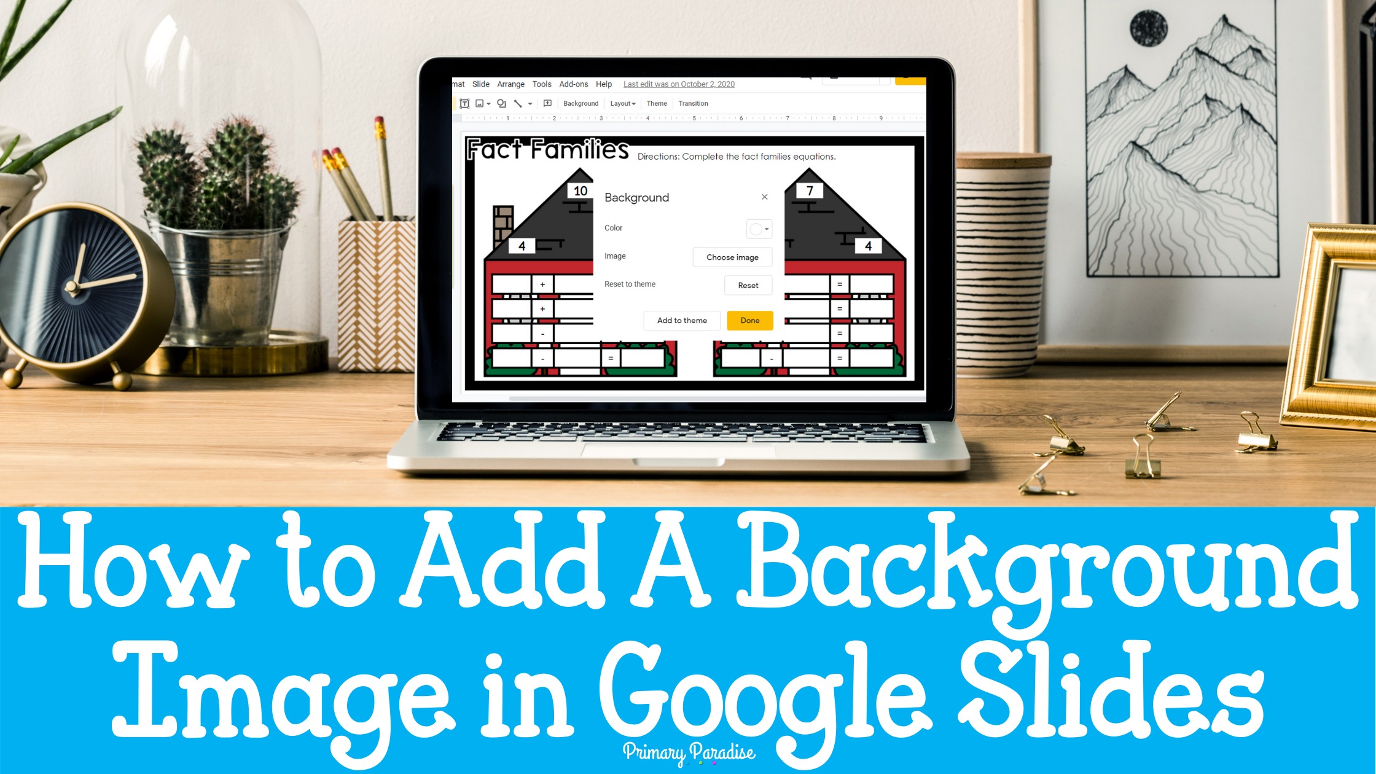Click Choose image button

pyautogui.click(x=732, y=257)
